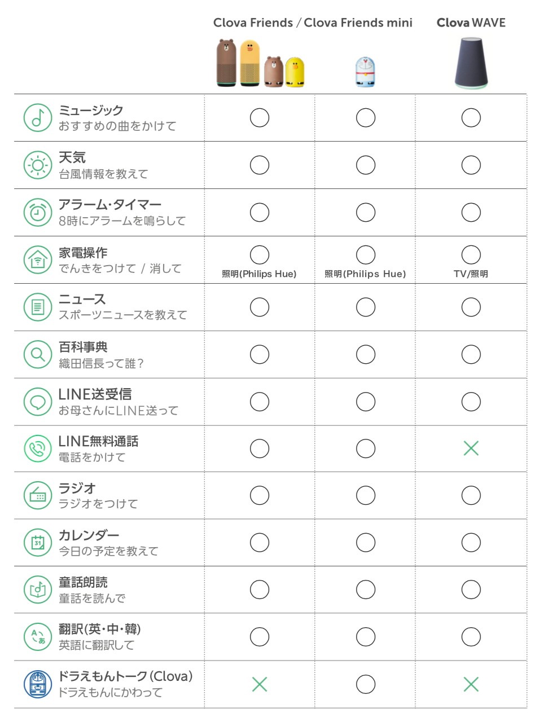This screenshot has height=713, width=544.
Task: Click the blue Doraemon Talk icon
Action: click(38, 684)
